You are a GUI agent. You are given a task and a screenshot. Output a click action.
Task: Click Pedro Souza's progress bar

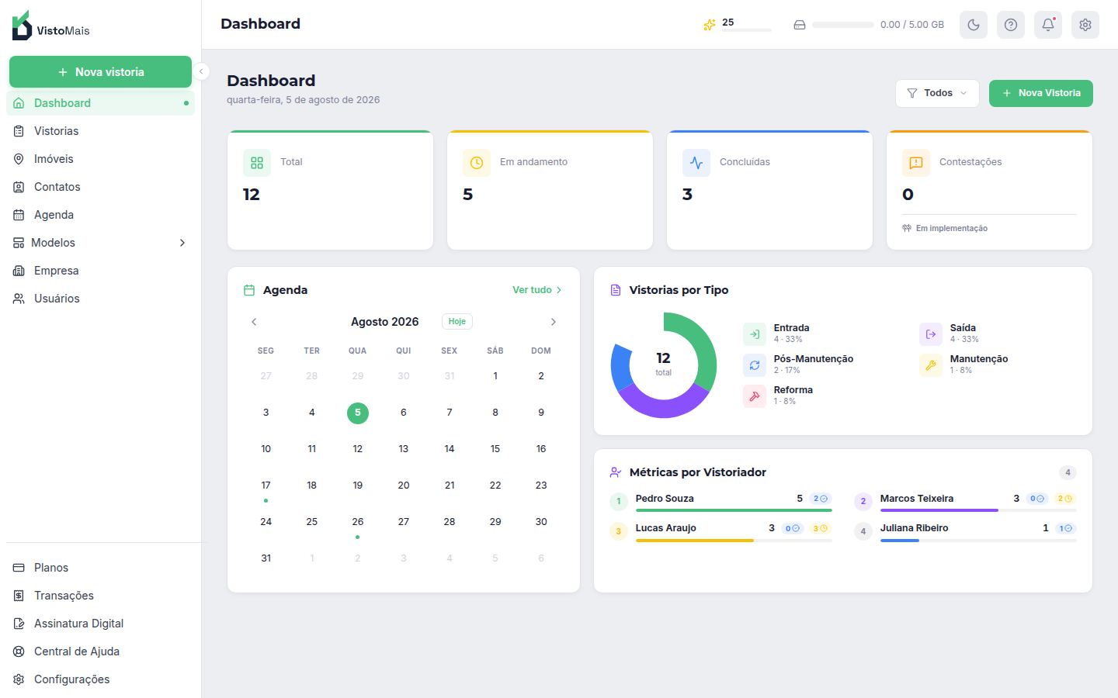(x=734, y=510)
